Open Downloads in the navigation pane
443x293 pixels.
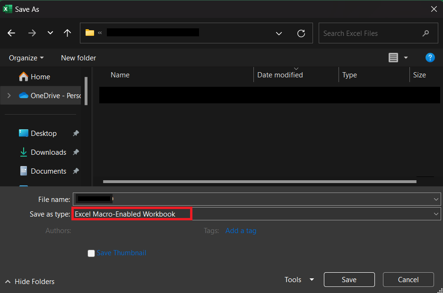48,152
